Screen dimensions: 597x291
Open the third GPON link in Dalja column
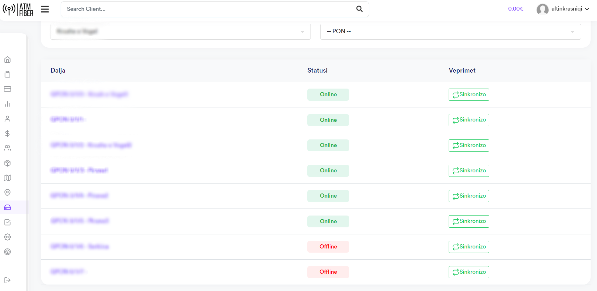coord(91,145)
